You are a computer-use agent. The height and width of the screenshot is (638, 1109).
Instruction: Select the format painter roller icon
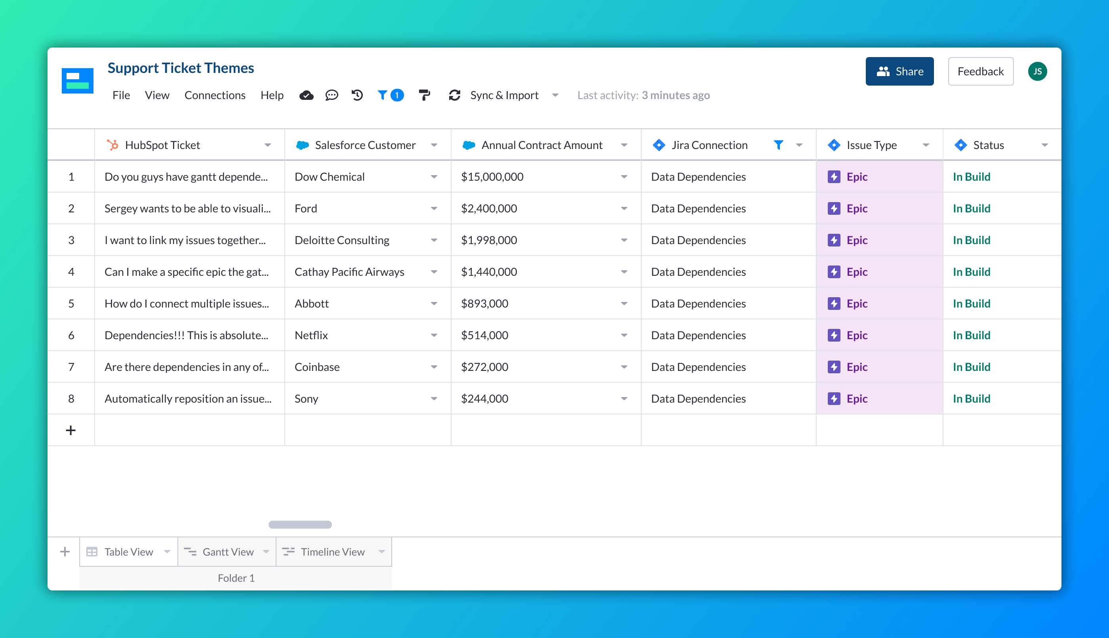(424, 95)
